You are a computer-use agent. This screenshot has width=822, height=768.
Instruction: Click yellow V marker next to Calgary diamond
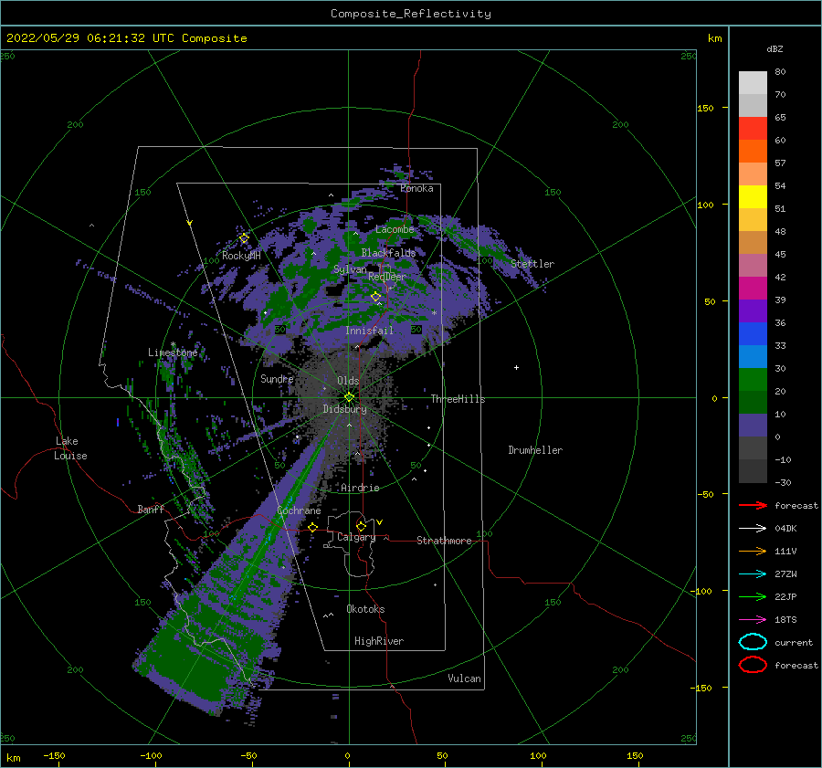point(380,522)
